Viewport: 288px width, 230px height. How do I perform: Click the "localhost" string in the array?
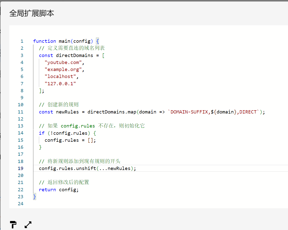[60, 76]
